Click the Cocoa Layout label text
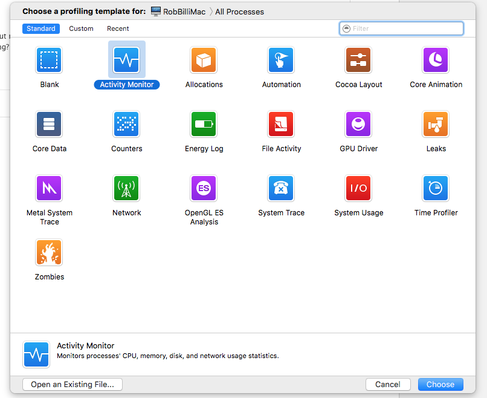The height and width of the screenshot is (398, 487). [359, 85]
